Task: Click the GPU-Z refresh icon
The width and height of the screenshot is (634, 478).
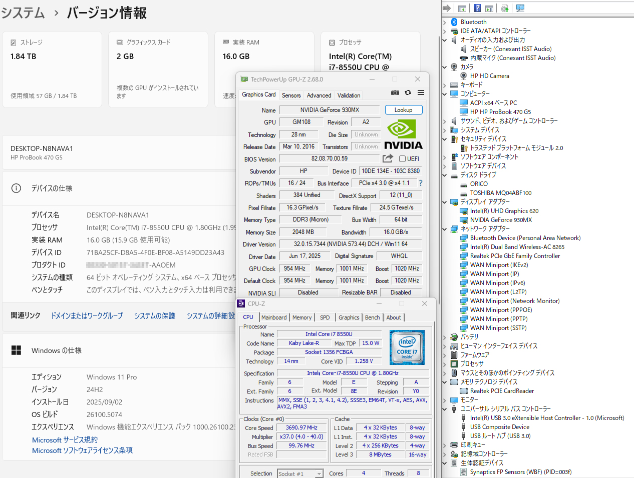Action: pyautogui.click(x=408, y=92)
